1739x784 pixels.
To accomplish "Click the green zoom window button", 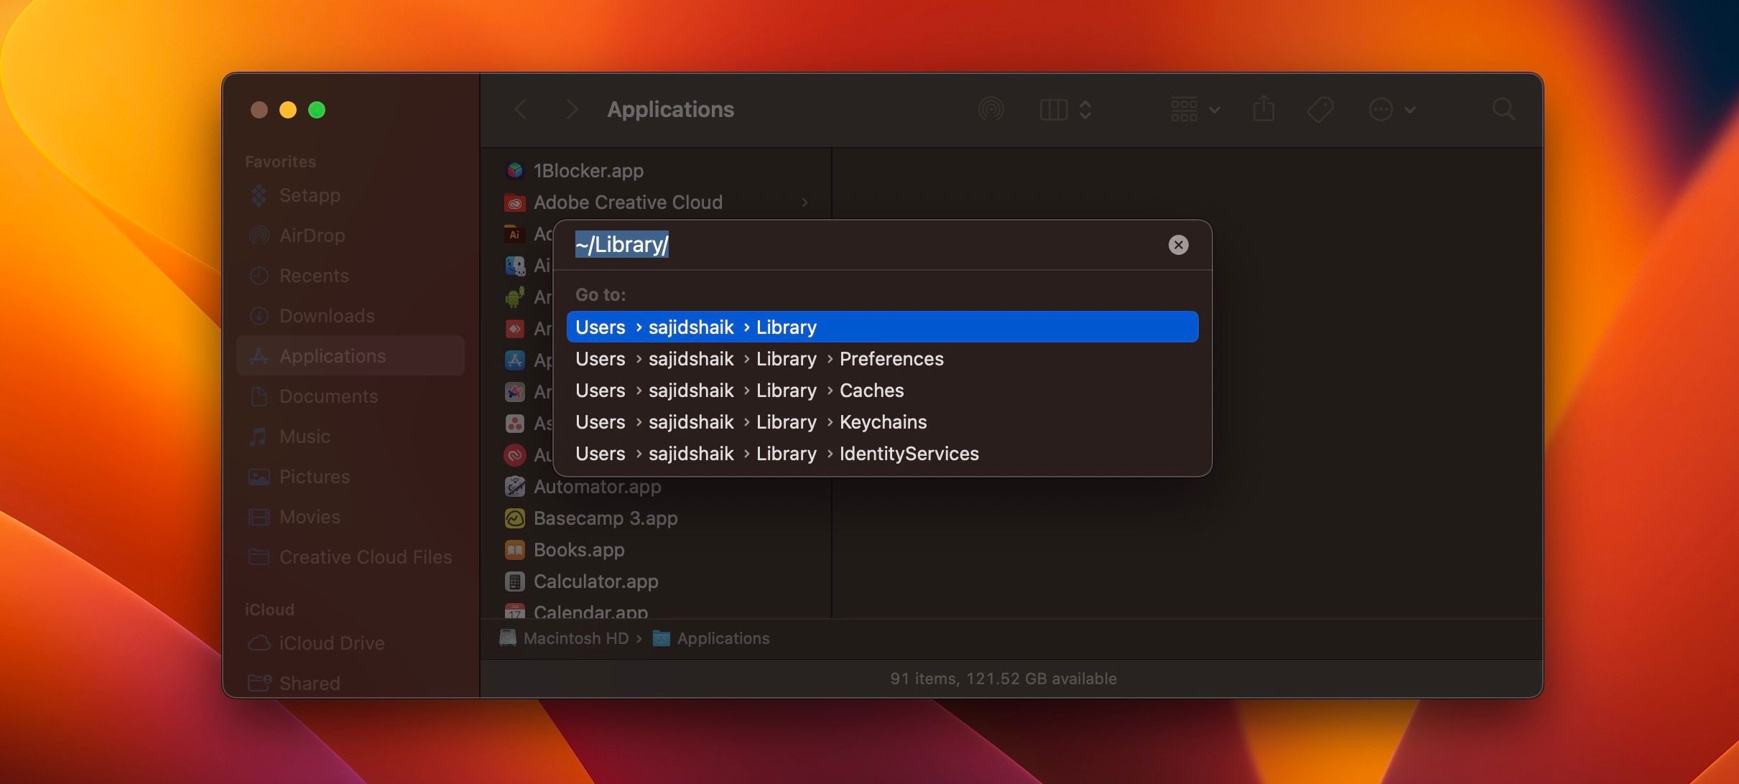I will pos(317,110).
